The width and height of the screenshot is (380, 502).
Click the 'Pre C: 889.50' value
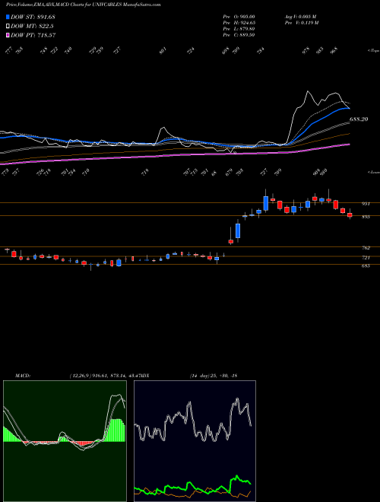[239, 35]
